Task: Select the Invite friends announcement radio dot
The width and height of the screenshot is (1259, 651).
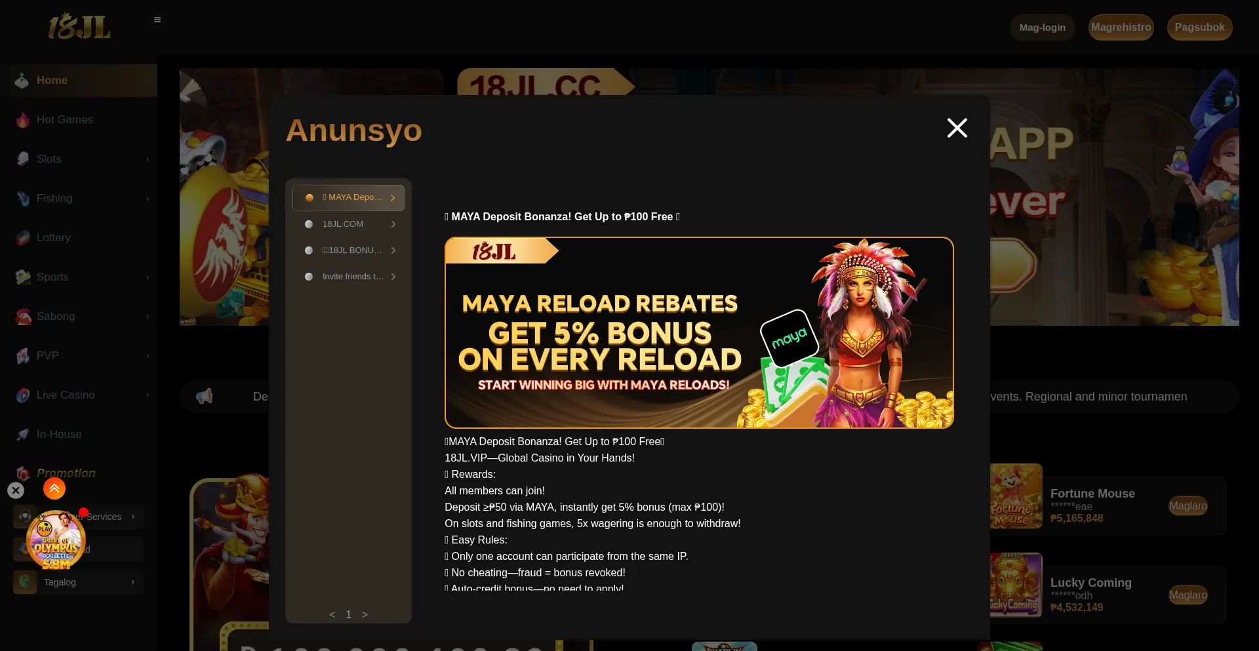Action: coord(309,277)
